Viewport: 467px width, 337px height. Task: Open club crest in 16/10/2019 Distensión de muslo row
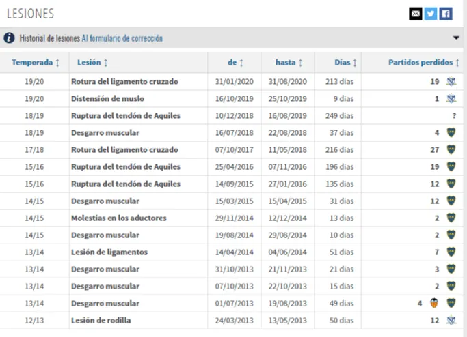click(x=450, y=99)
